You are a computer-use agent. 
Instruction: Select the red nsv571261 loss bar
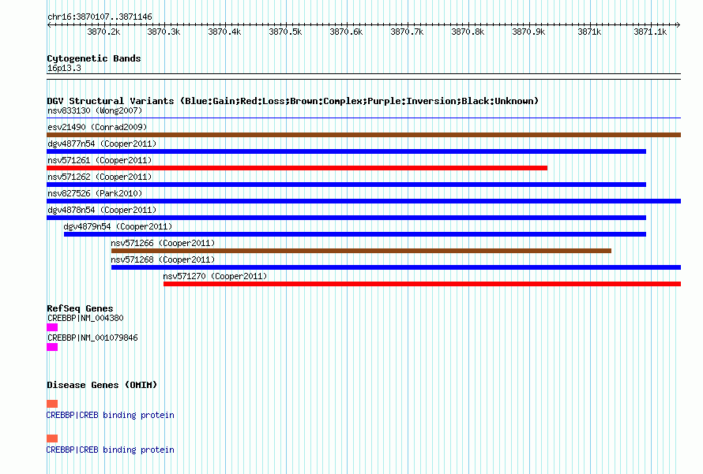click(x=297, y=168)
